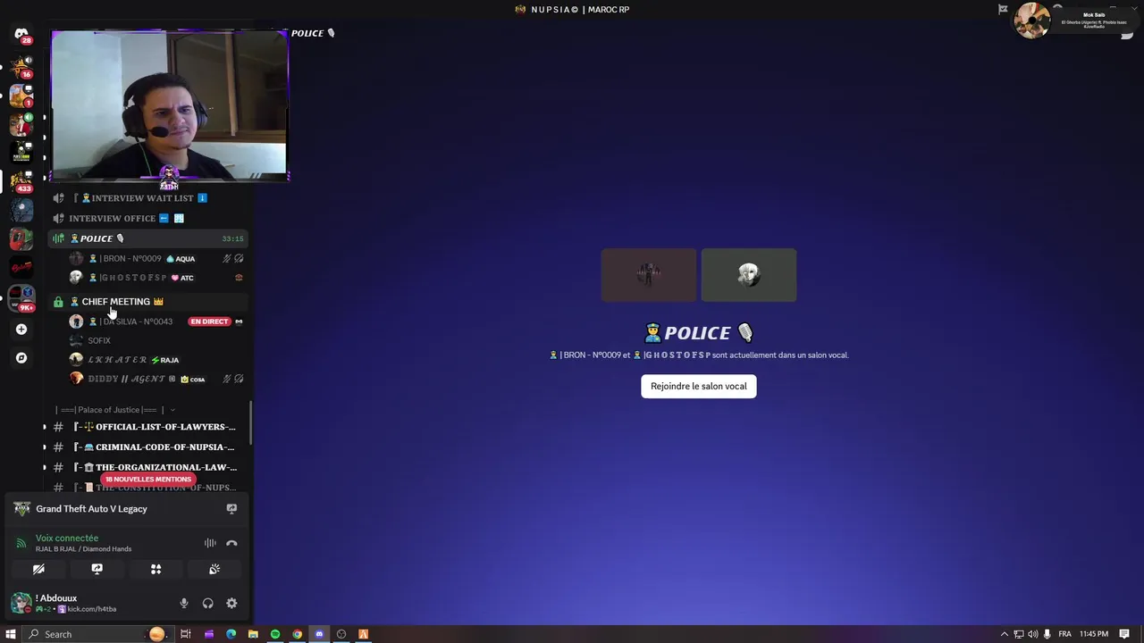Open the server icon with 433 badge
Screen dimensions: 1144x643
(21, 181)
